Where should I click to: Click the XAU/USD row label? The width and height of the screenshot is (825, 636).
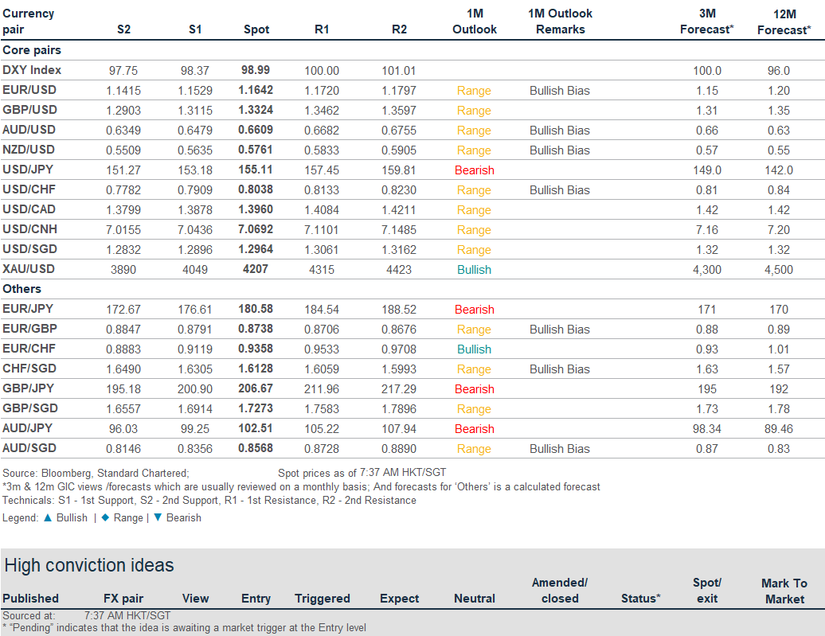click(29, 269)
